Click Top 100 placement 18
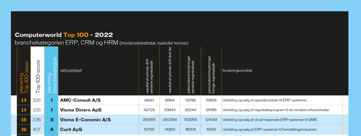 24,120
